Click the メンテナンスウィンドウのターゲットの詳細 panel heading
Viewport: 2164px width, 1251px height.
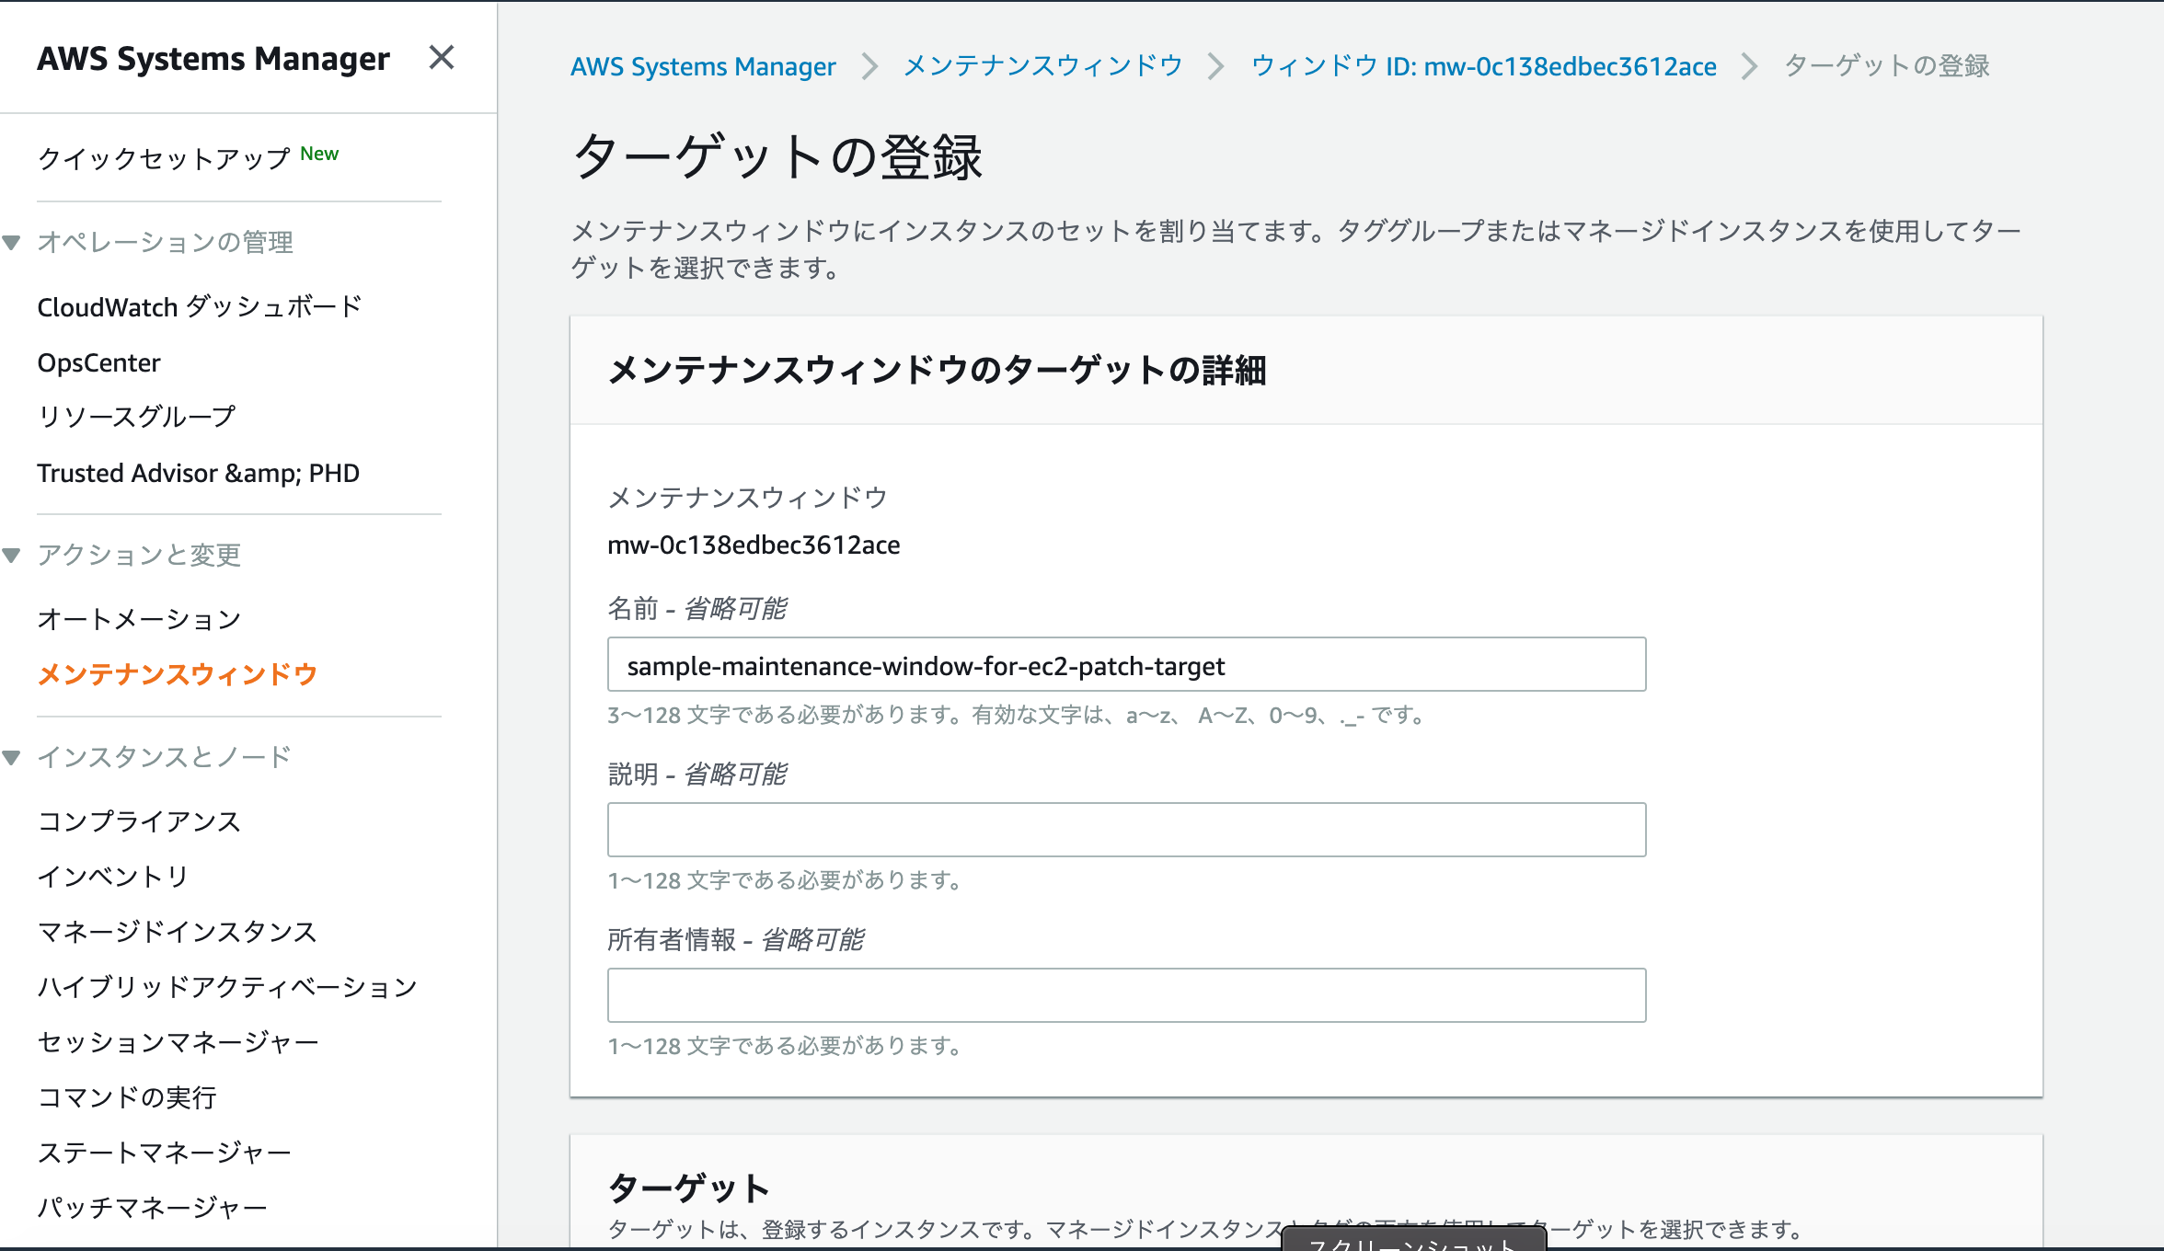coord(937,370)
